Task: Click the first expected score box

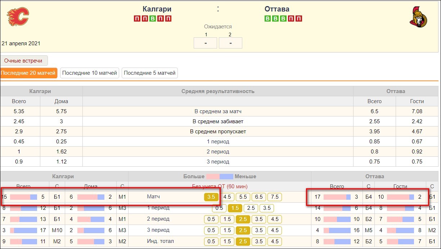Action: pos(205,43)
